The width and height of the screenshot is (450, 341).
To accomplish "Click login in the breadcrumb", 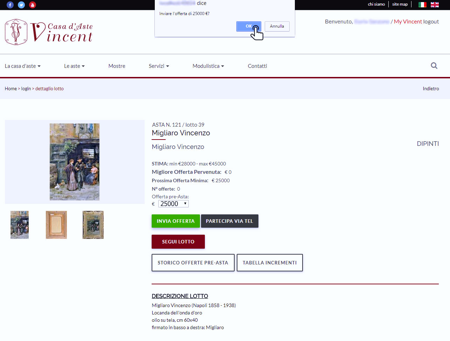I will (x=26, y=89).
